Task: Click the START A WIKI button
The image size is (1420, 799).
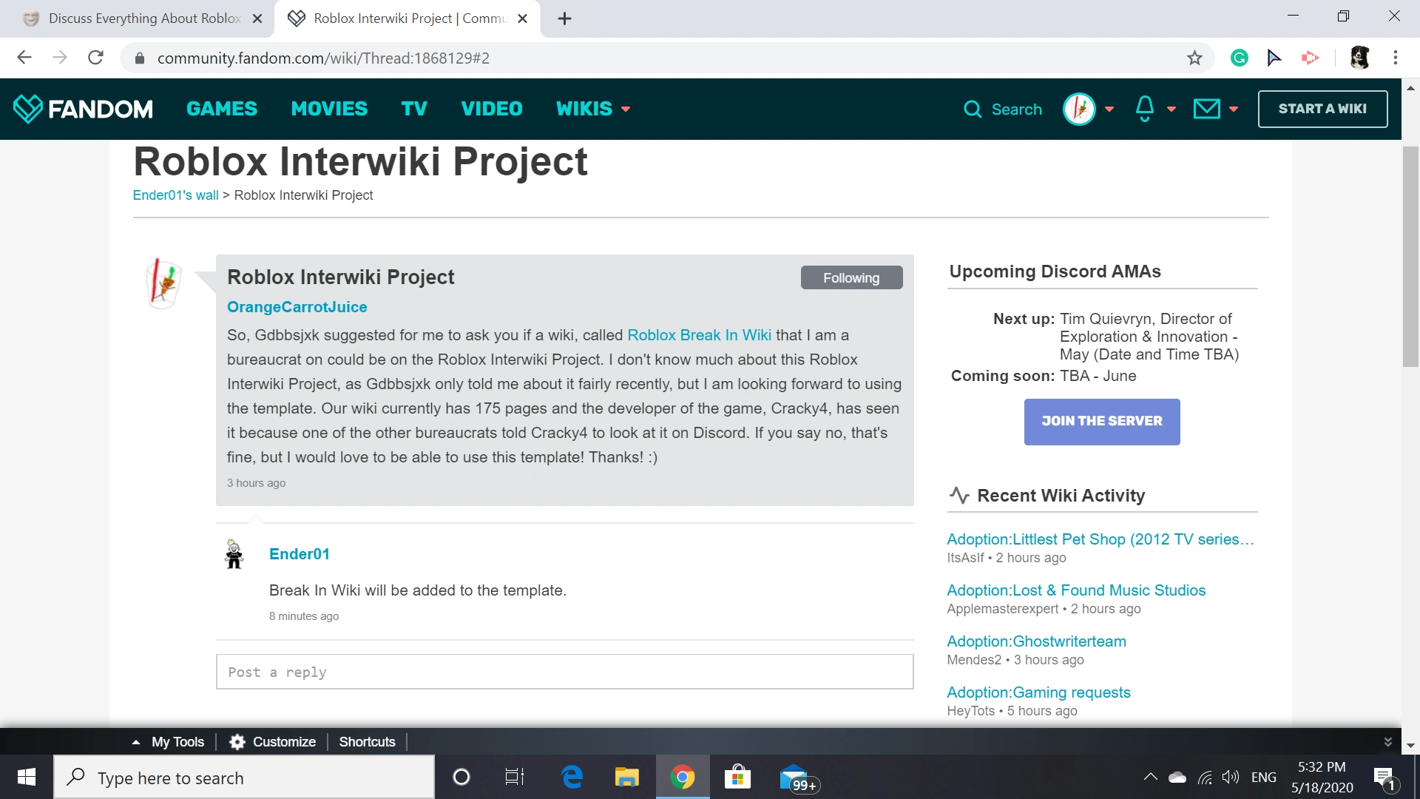Action: [x=1322, y=108]
